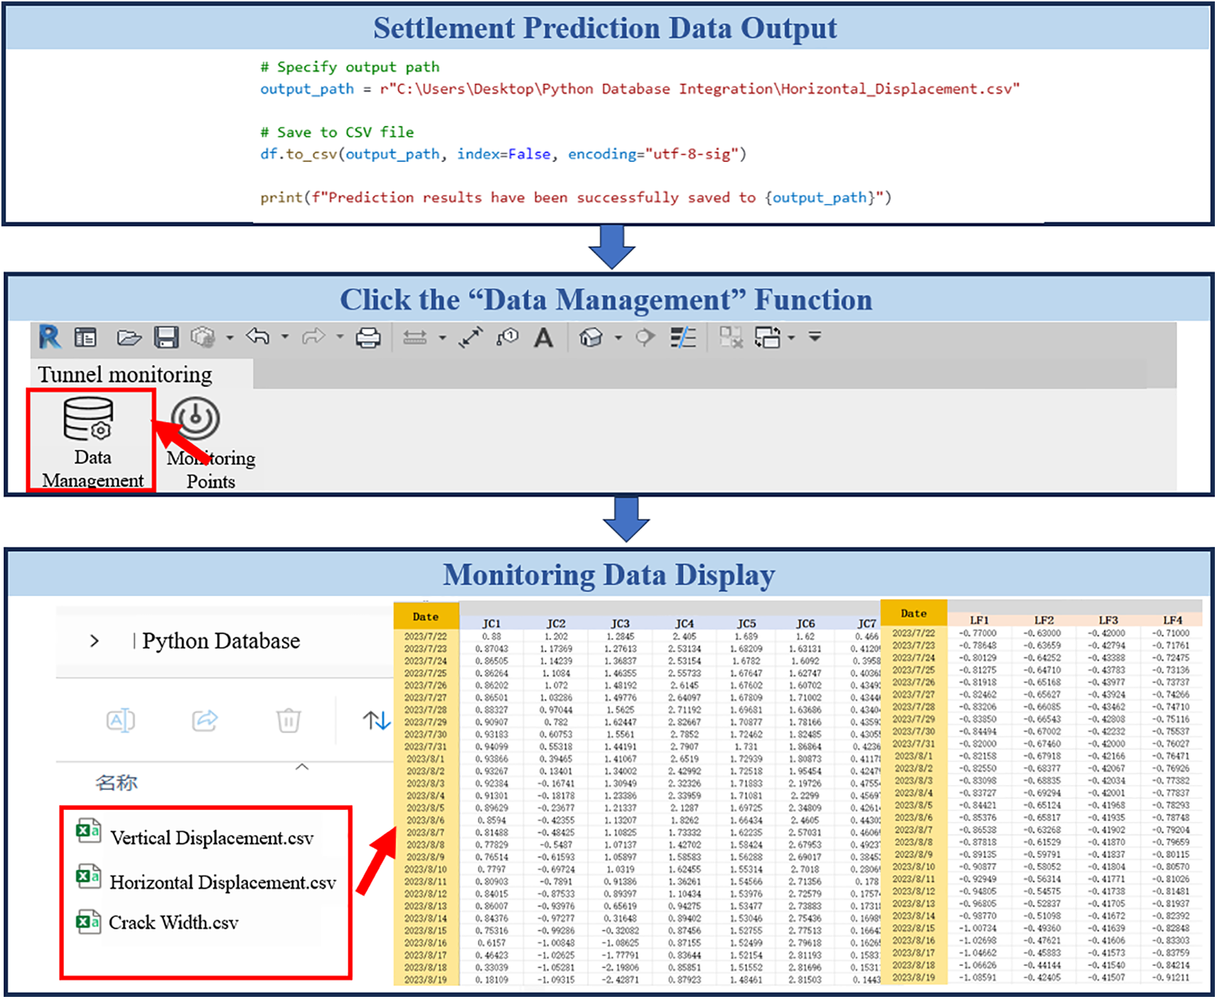
Task: Select the Text tool letter A icon
Action: pos(544,337)
